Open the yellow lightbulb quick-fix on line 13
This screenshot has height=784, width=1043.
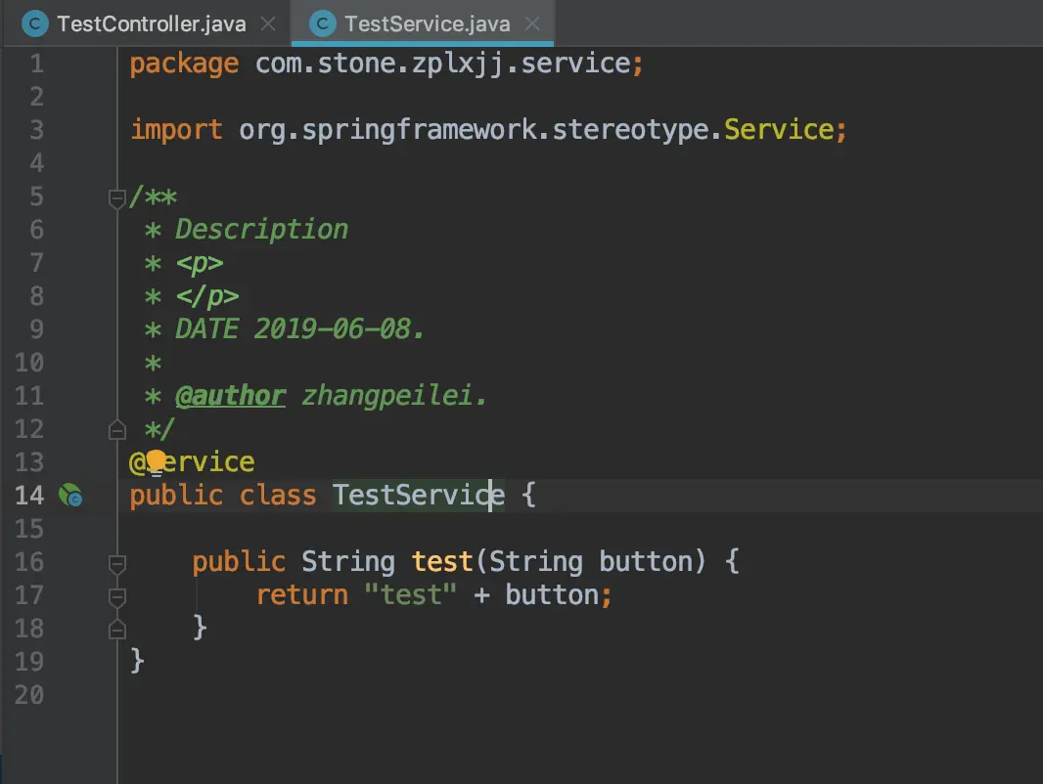(x=156, y=461)
